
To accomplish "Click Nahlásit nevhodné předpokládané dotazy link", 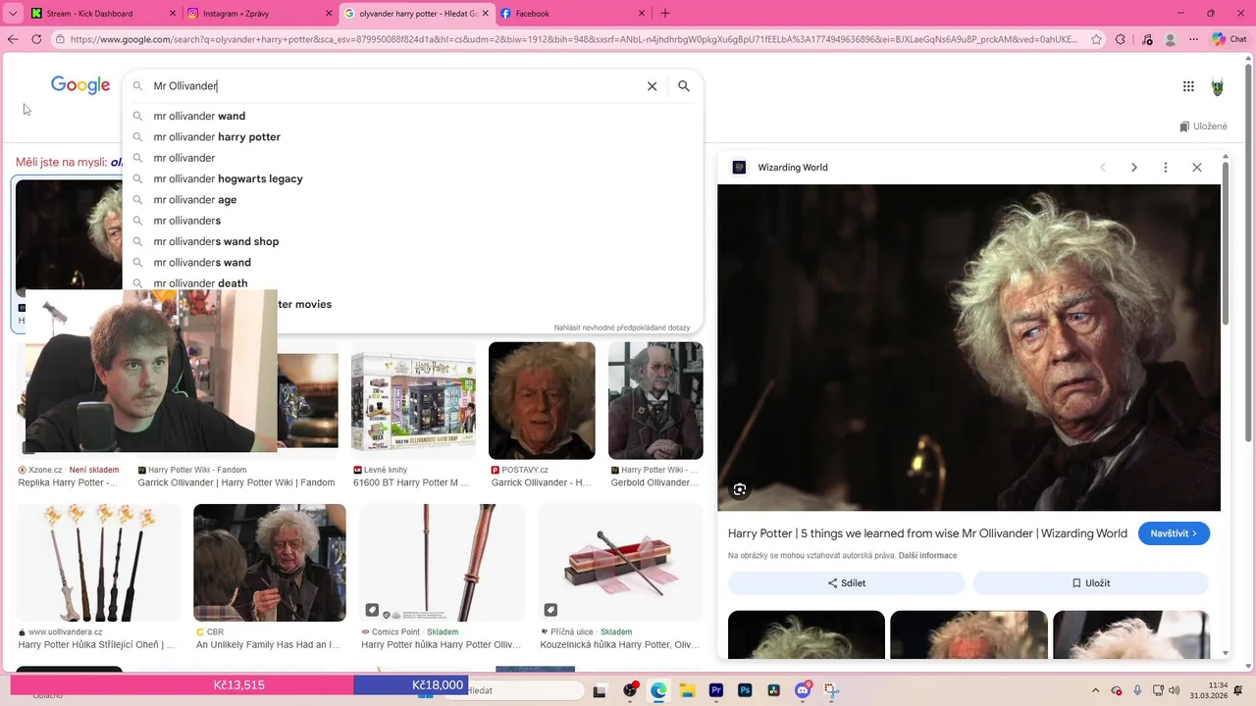I will coord(622,328).
